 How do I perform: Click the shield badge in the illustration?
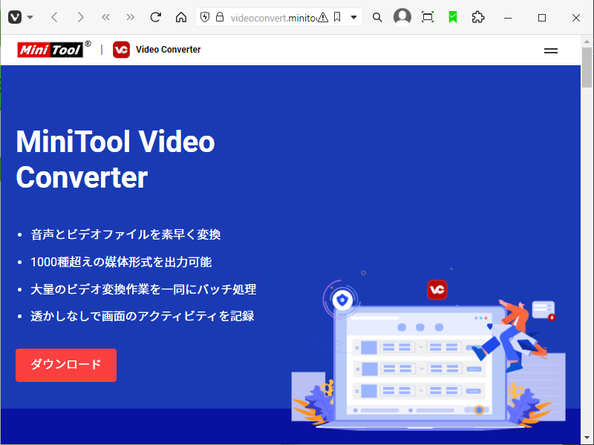pyautogui.click(x=342, y=300)
